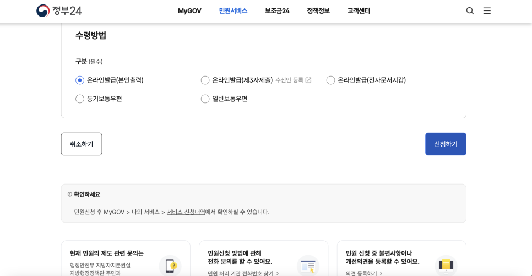532x276 pixels.
Task: Click the 구분 (필수) field label
Action: [x=89, y=62]
